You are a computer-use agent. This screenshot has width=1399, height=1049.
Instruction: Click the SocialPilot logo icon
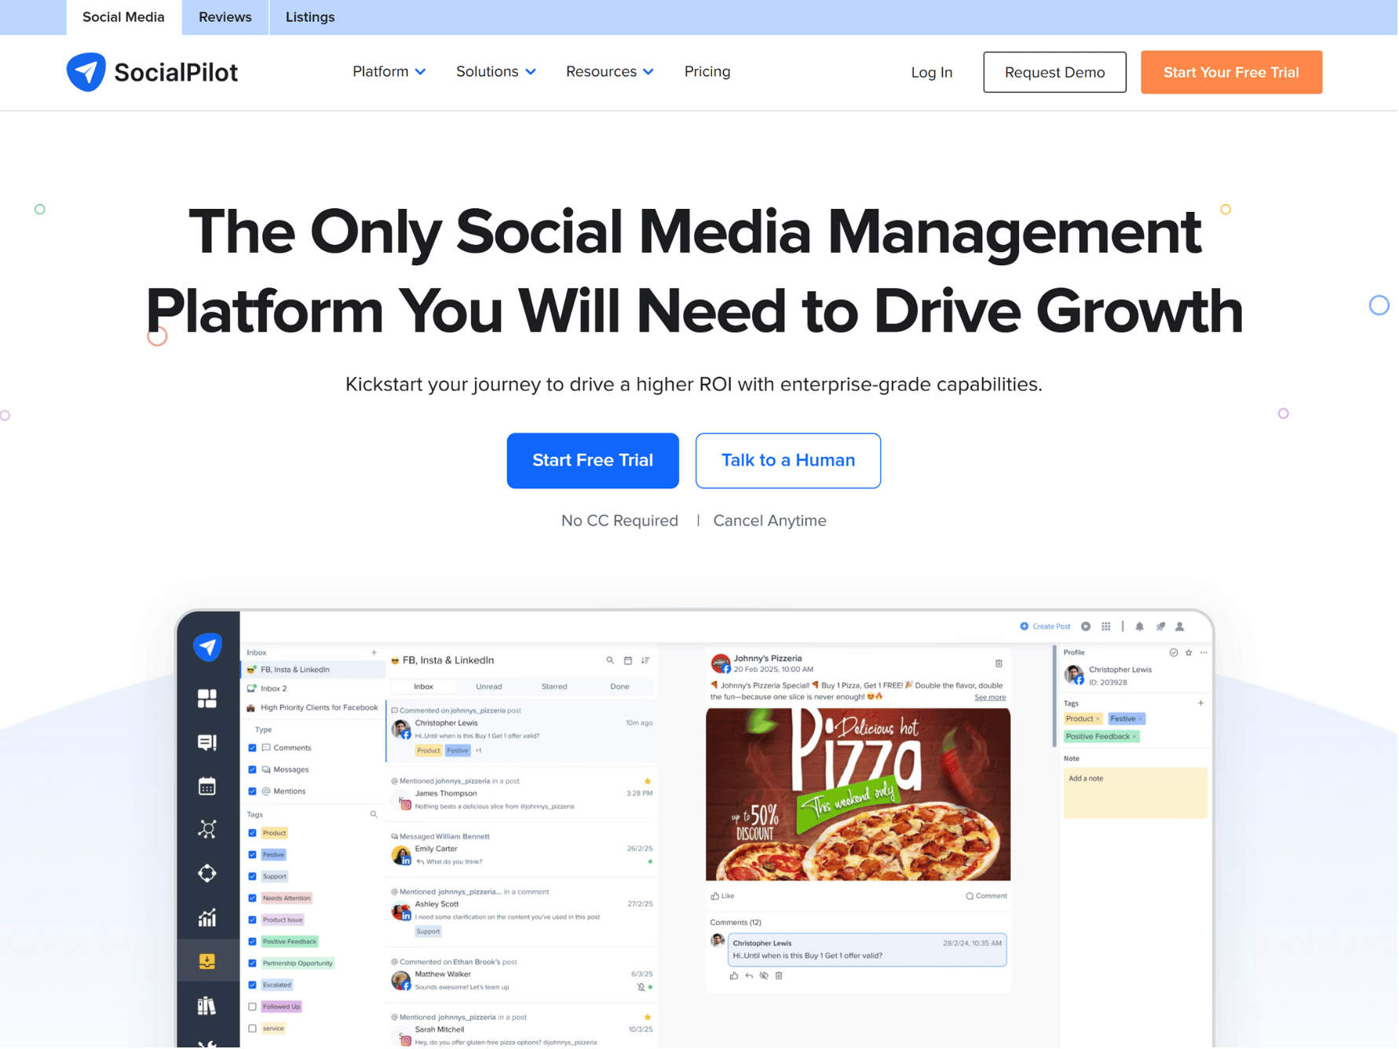click(x=86, y=72)
